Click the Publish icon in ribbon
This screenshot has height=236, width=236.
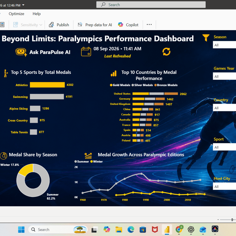(x=52, y=25)
